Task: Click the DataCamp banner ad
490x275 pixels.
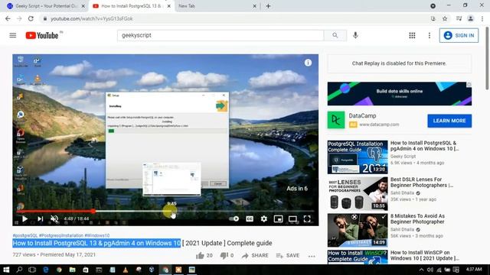Action: coord(400,93)
